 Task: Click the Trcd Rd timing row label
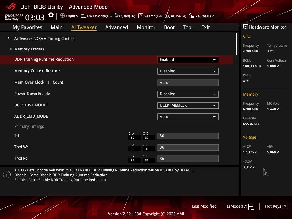[21, 158]
